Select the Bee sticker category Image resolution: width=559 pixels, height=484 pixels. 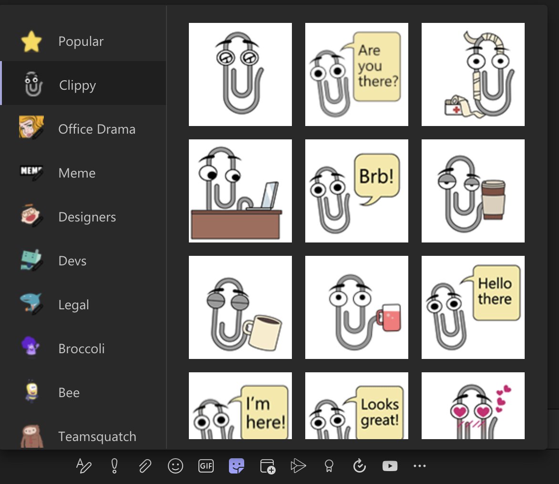[x=83, y=392]
